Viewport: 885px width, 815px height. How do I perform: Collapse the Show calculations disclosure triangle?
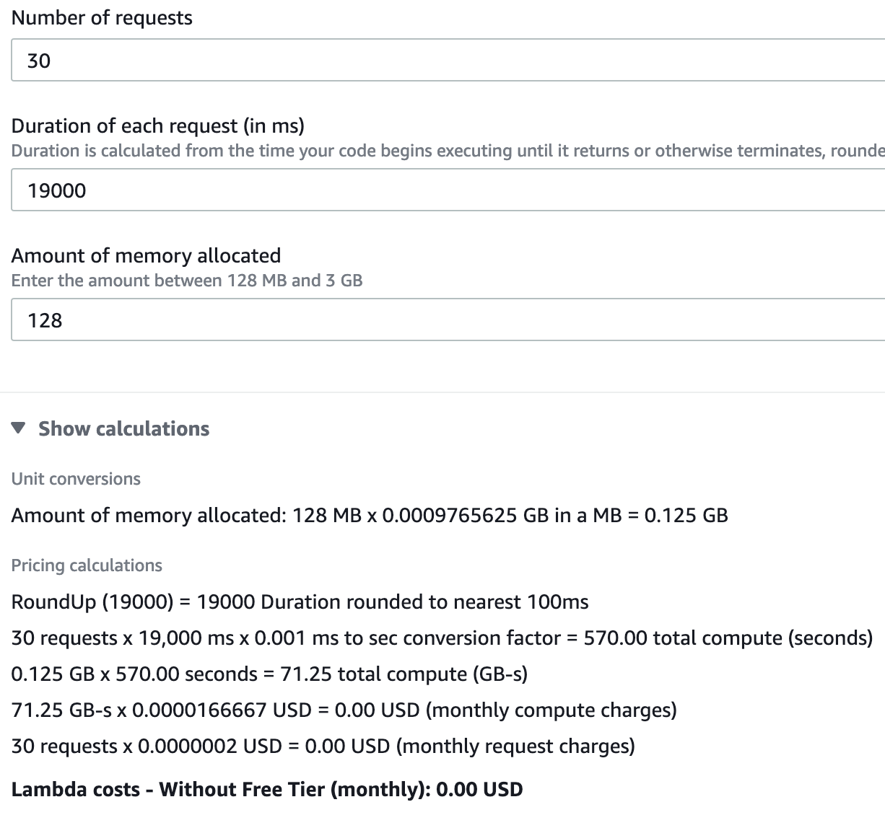click(x=19, y=428)
